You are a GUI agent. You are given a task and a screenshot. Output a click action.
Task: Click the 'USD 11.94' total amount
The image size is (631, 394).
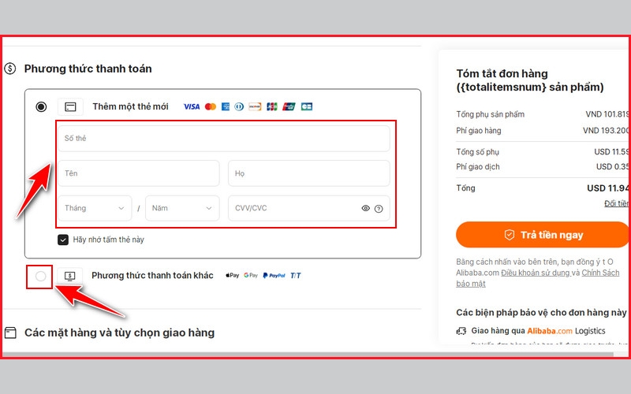click(607, 188)
